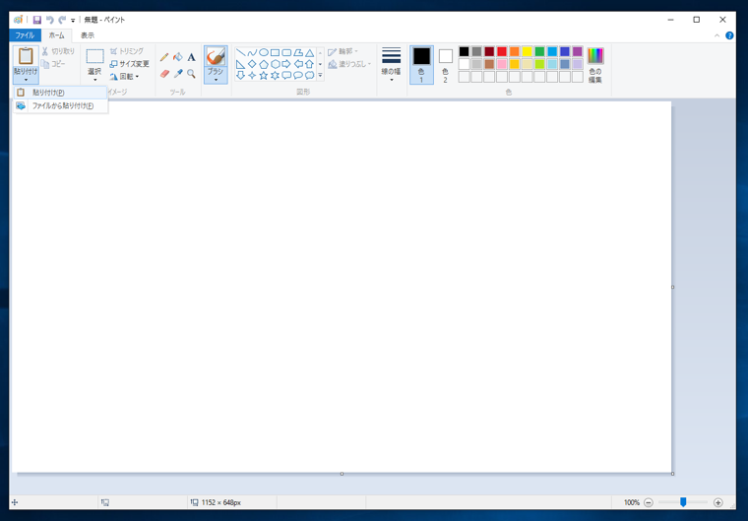748x521 pixels.
Task: Pick the yellow color swatch
Action: tap(527, 51)
